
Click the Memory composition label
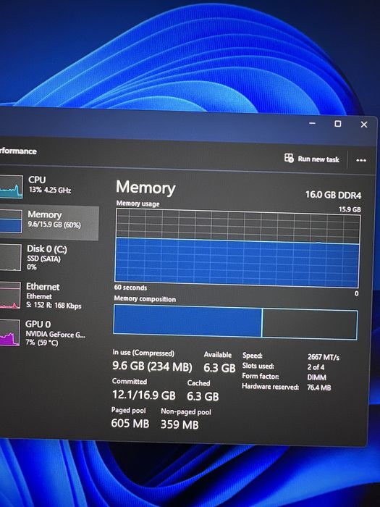coord(145,298)
